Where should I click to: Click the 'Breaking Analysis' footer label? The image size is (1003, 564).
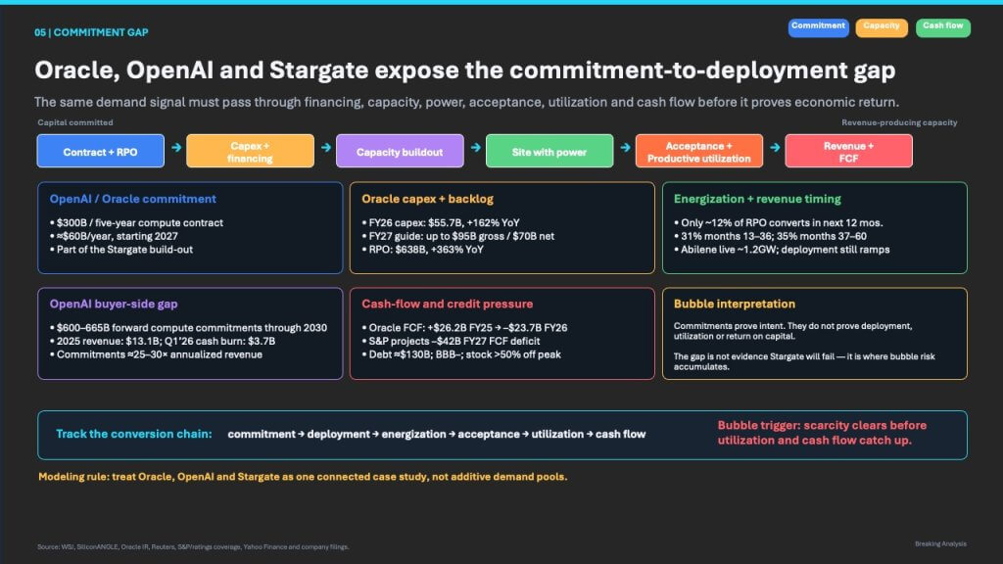(940, 543)
